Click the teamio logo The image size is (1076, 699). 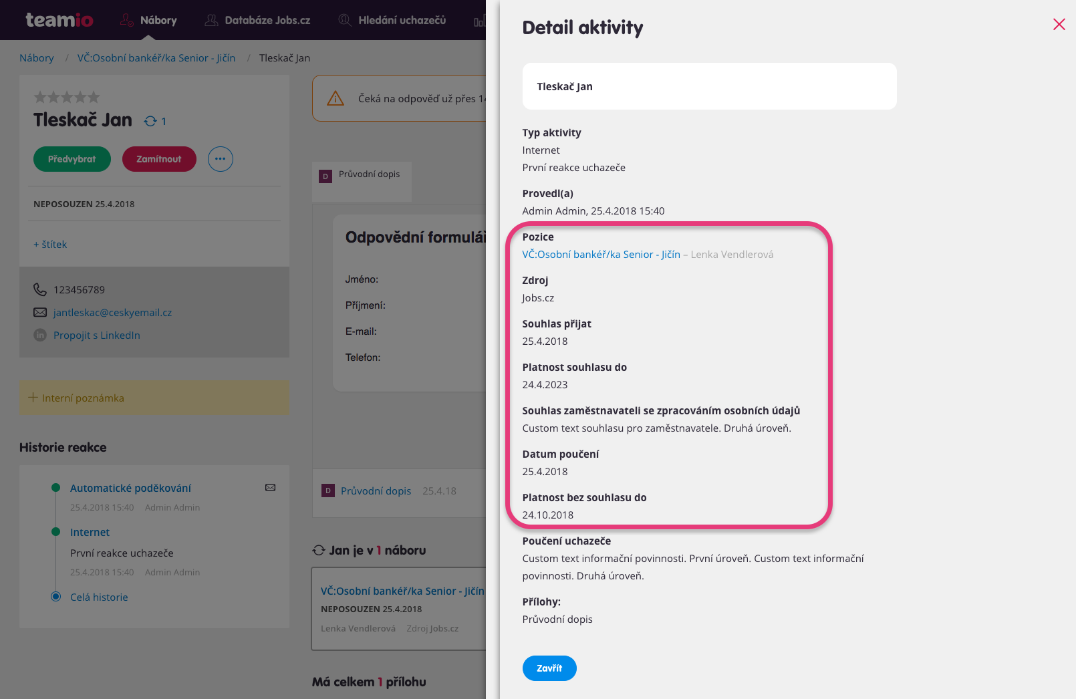click(x=59, y=20)
